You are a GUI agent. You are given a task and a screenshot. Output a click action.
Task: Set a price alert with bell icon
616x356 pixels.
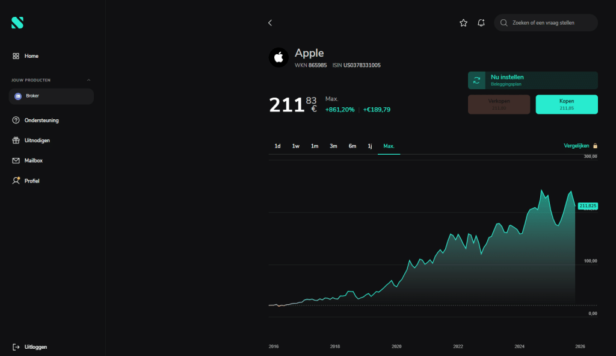(481, 23)
